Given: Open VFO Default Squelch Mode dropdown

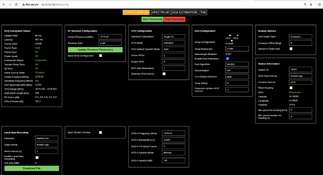Looking at the screenshot, I should click(174, 49).
